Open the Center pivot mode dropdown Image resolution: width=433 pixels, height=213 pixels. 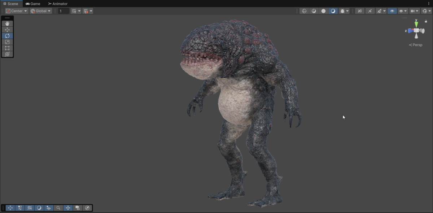click(17, 11)
